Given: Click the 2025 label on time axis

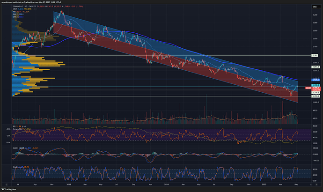Looking at the screenshot, I should [x=264, y=185].
